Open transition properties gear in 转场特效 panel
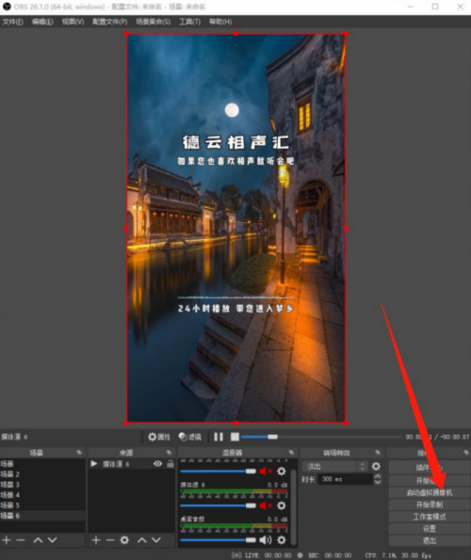The width and height of the screenshot is (471, 560). [376, 466]
